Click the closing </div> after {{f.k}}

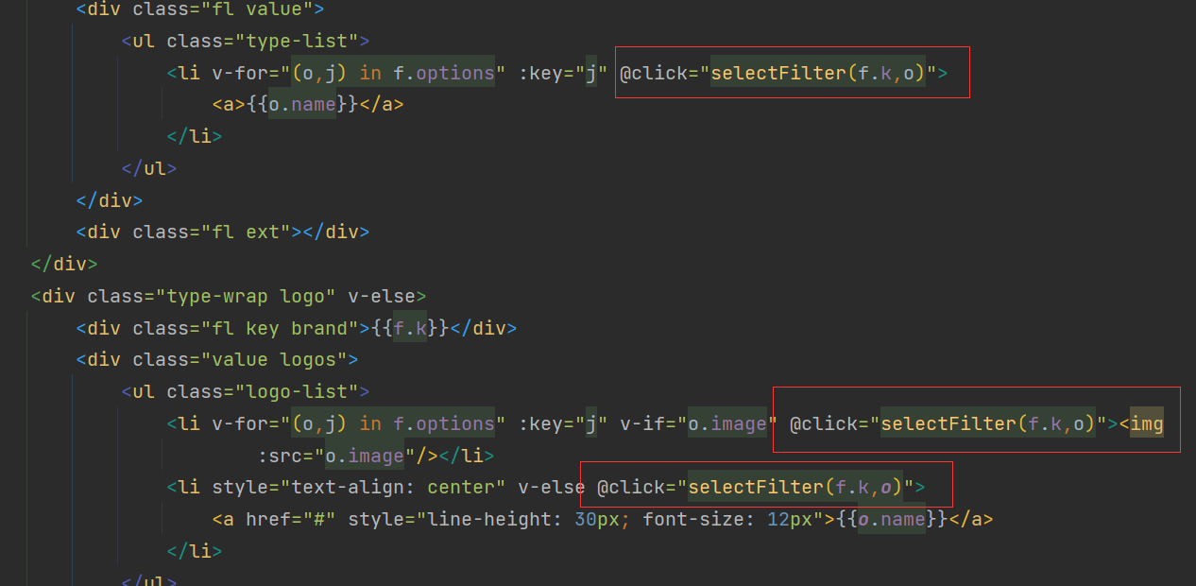[x=484, y=328]
